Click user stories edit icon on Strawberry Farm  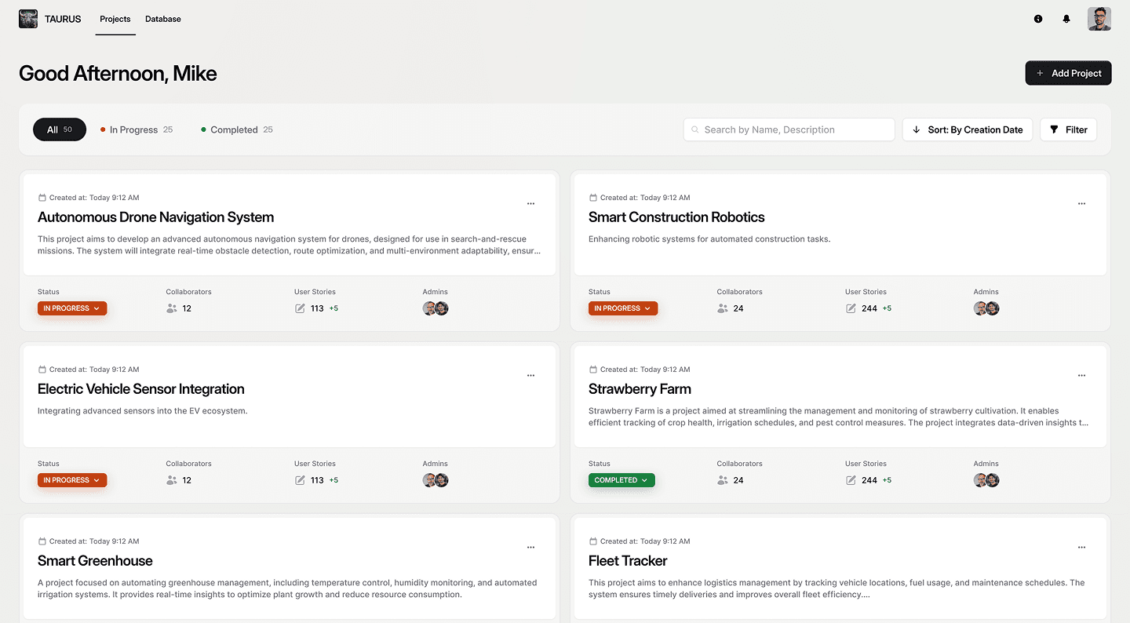tap(851, 480)
